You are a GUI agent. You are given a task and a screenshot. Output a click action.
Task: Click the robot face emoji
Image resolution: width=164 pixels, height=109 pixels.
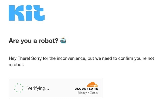63,41
